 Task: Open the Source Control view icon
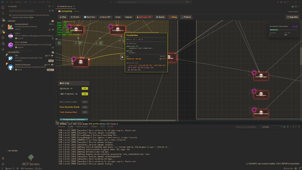[3, 20]
